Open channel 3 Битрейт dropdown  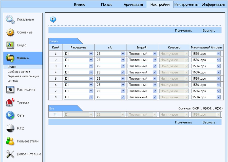point(142,66)
